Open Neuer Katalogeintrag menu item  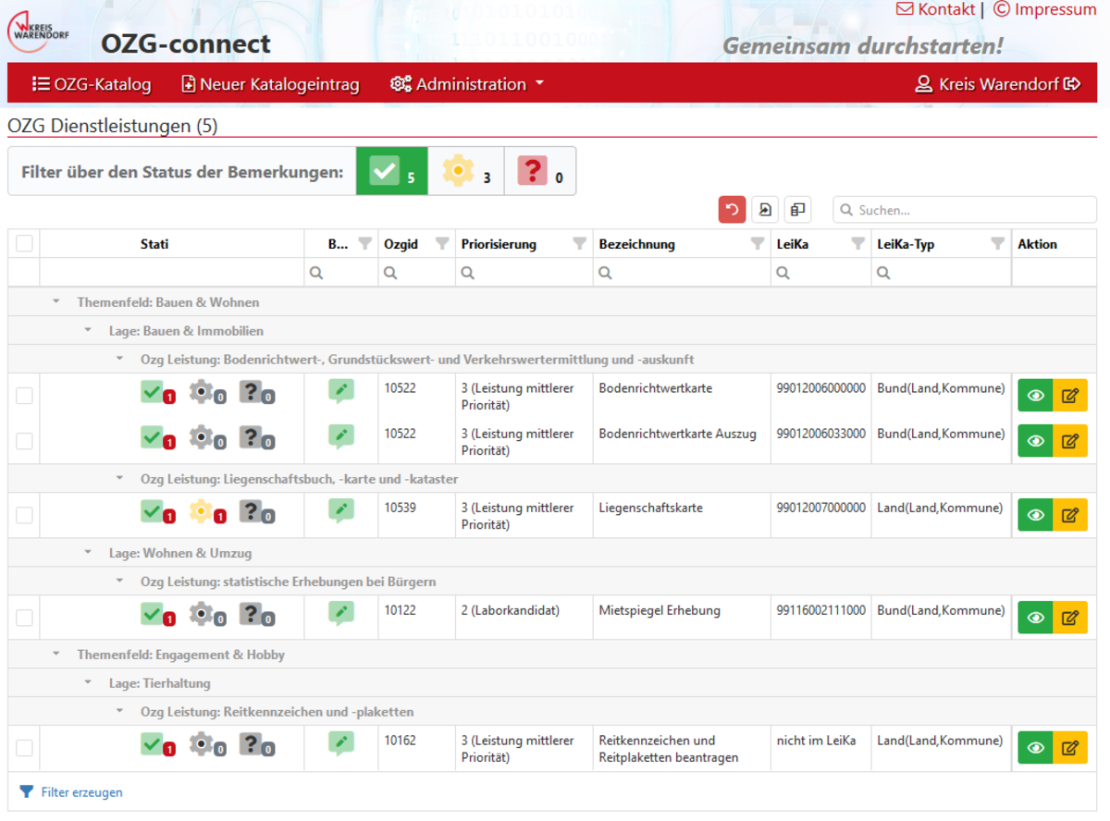point(270,84)
